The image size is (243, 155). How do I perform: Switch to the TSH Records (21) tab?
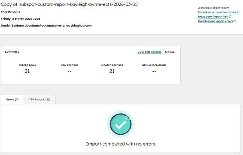tap(40, 99)
